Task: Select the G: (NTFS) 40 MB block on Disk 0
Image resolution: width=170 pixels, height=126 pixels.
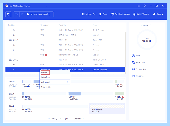Action: pos(119,84)
